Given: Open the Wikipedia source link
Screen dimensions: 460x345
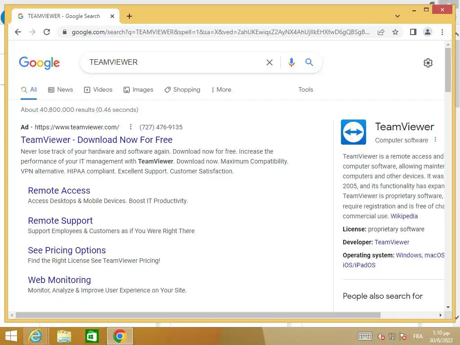Looking at the screenshot, I should (404, 216).
